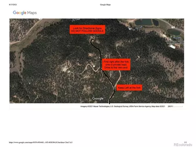Click the centered 'Google Maps' page title
The image size is (196, 147).
tap(105, 4)
